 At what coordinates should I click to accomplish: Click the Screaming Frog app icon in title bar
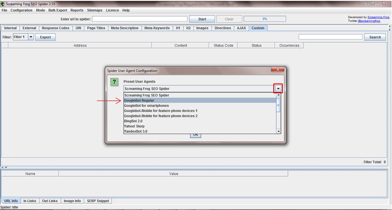tap(3, 4)
